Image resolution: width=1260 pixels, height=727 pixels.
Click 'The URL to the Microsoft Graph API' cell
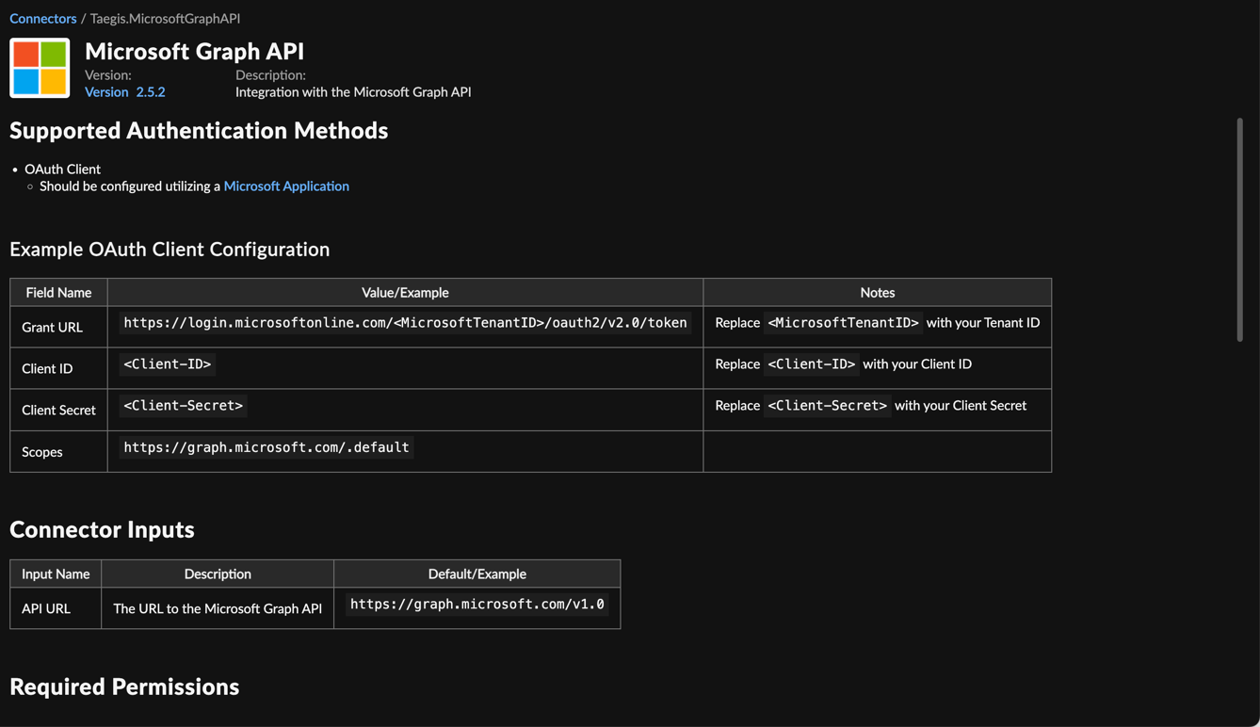(x=218, y=608)
